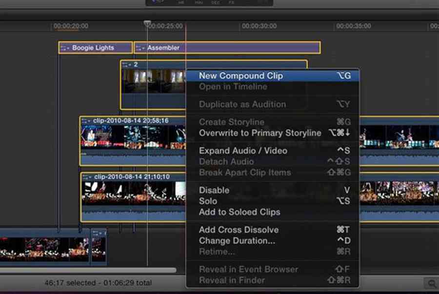This screenshot has width=439, height=294.
Task: Solo the selected clips
Action: (x=208, y=201)
